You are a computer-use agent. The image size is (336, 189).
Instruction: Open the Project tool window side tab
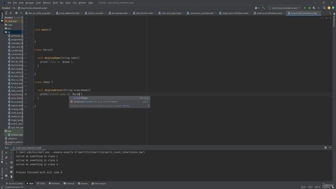2,17
